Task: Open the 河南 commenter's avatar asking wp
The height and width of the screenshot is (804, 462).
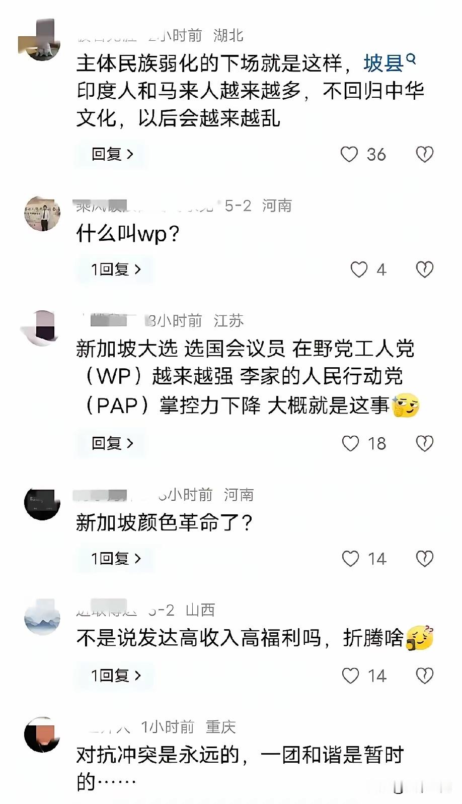Action: [42, 214]
